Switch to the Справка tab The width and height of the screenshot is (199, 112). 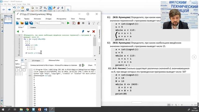(x=33, y=27)
